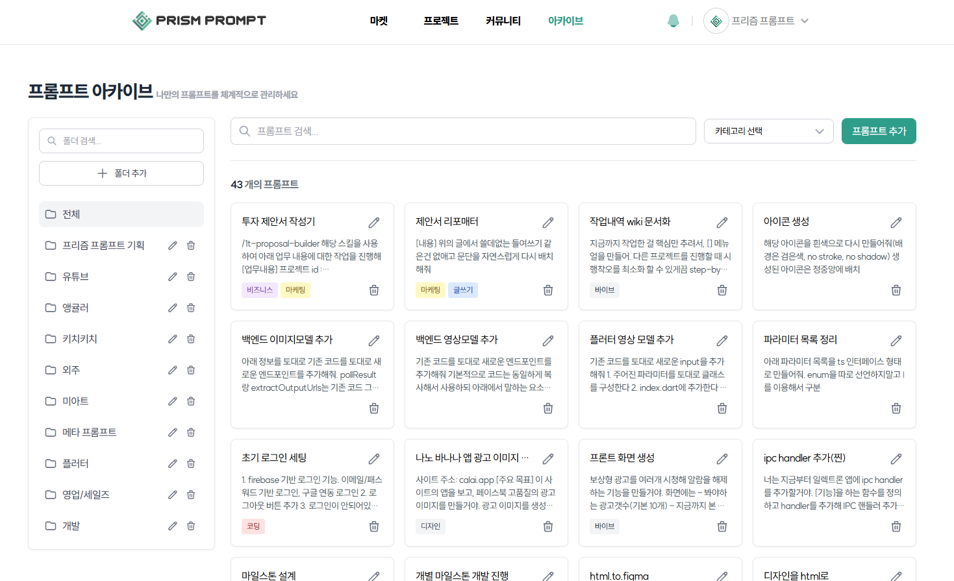Delete the 앵귤러 folder
Screen dimensions: 954x581
(191, 308)
